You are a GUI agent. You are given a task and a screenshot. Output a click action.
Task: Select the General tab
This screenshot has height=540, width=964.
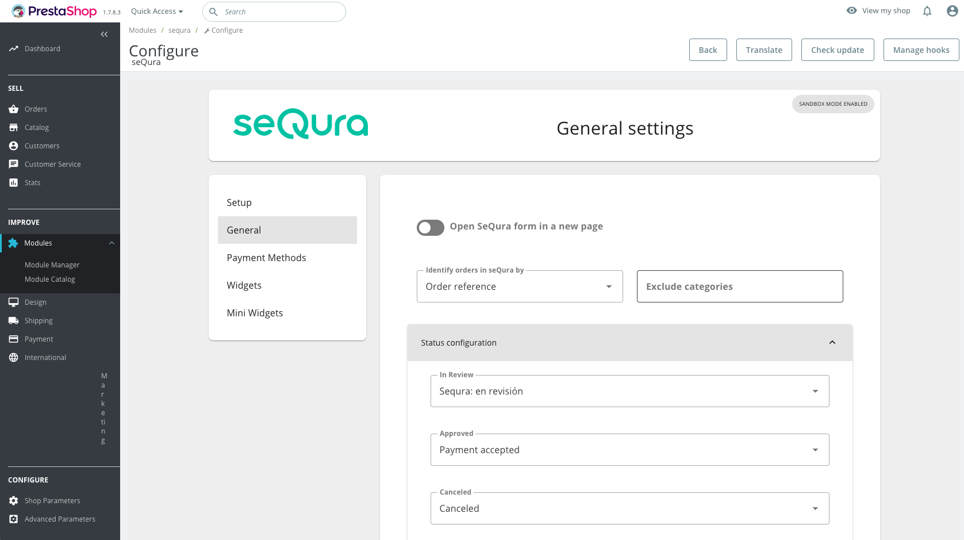pos(287,230)
